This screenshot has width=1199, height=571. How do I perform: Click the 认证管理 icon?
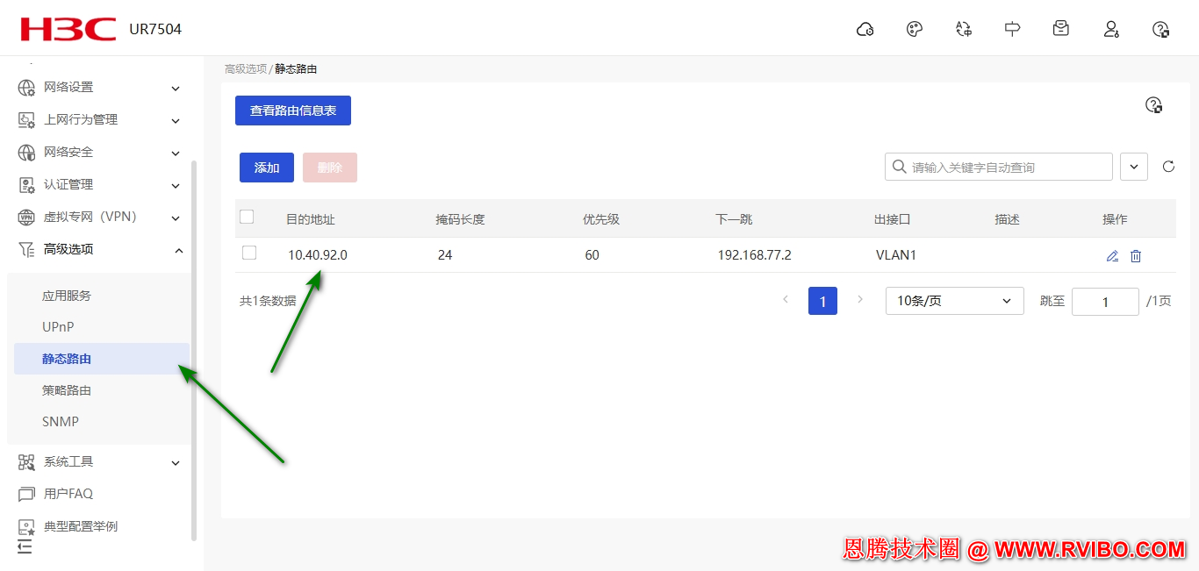[26, 185]
